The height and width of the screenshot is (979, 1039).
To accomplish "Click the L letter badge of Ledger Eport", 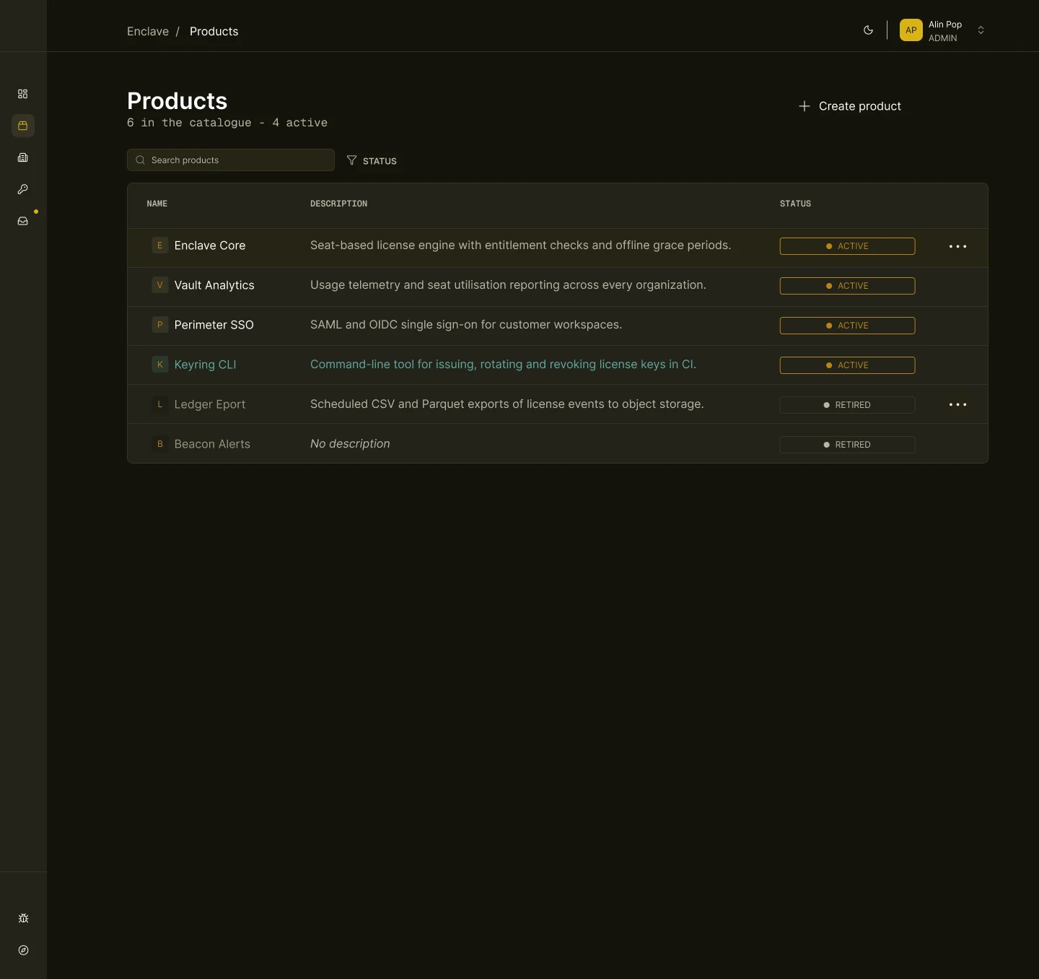I will 160,404.
